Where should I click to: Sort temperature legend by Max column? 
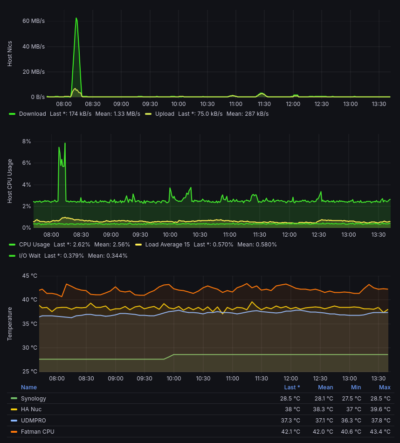coord(385,387)
